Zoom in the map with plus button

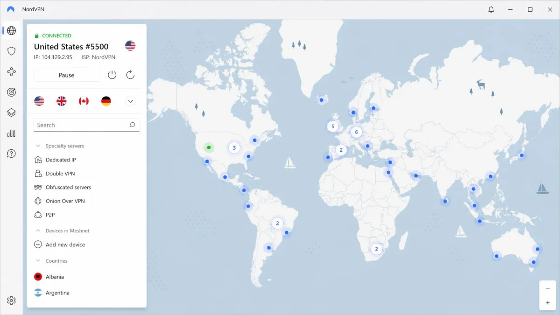pos(548,302)
